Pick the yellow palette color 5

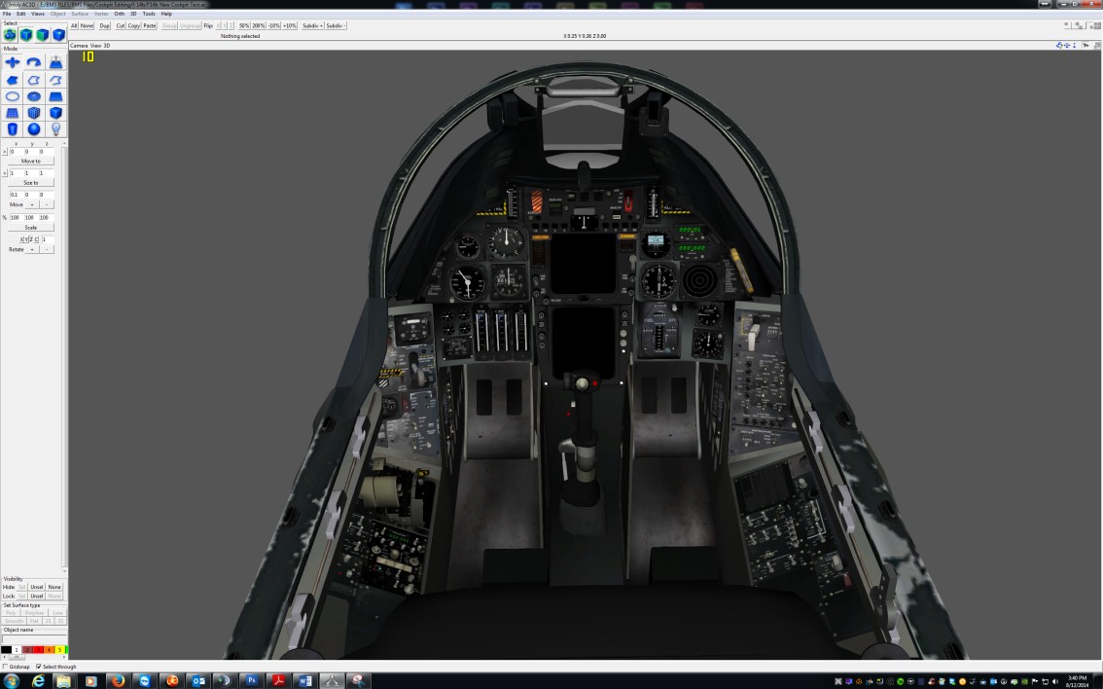(x=60, y=649)
